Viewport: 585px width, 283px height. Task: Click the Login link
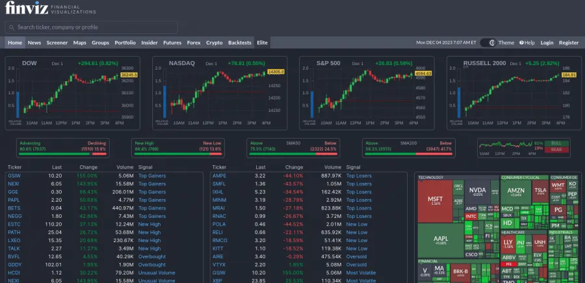coord(547,42)
